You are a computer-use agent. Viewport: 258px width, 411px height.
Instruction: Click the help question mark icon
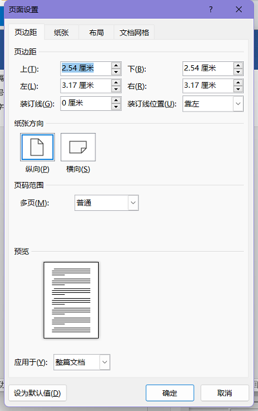211,10
